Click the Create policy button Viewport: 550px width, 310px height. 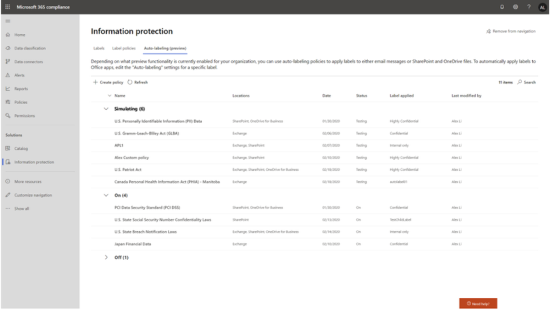click(x=108, y=83)
